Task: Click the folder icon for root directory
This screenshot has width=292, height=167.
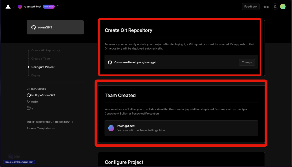Action: click(x=29, y=108)
